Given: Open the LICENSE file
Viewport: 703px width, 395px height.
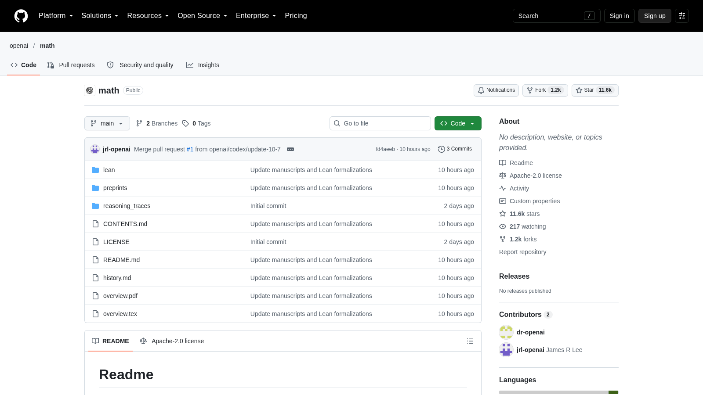Looking at the screenshot, I should 116,242.
